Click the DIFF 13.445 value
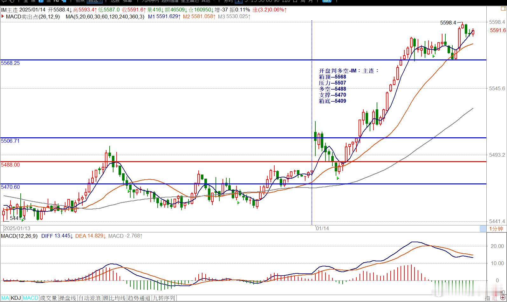The width and height of the screenshot is (507, 302). (x=57, y=236)
